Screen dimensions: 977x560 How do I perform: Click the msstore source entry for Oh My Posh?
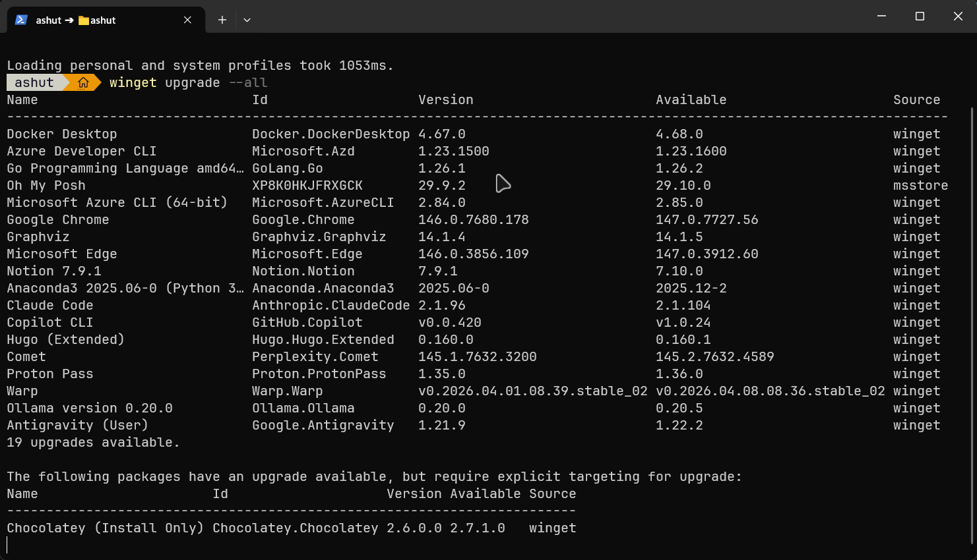920,185
